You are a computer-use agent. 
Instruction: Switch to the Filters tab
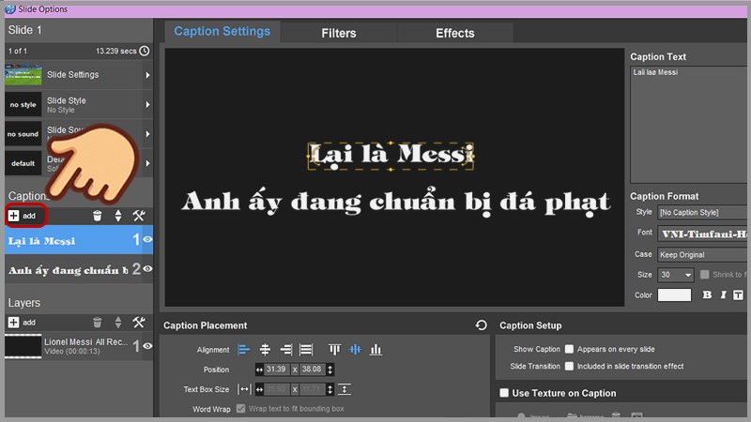click(339, 33)
